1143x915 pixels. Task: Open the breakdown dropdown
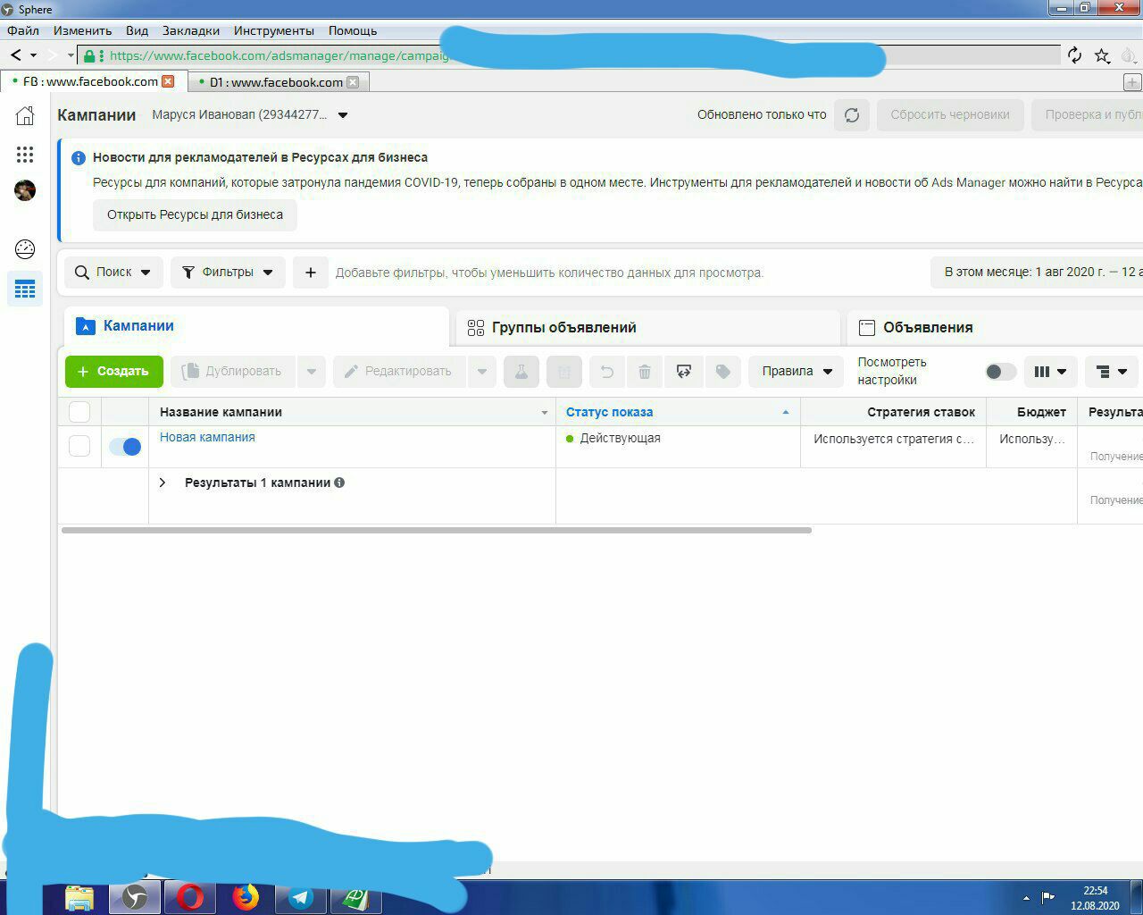[1112, 371]
